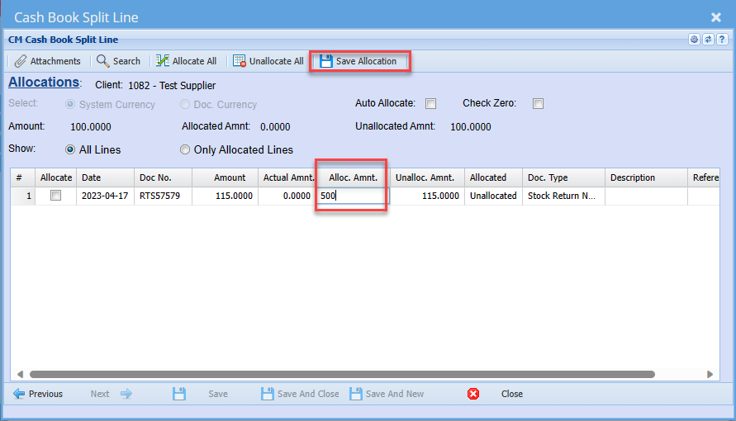
Task: Check Allocate box for row 1
Action: tap(55, 196)
